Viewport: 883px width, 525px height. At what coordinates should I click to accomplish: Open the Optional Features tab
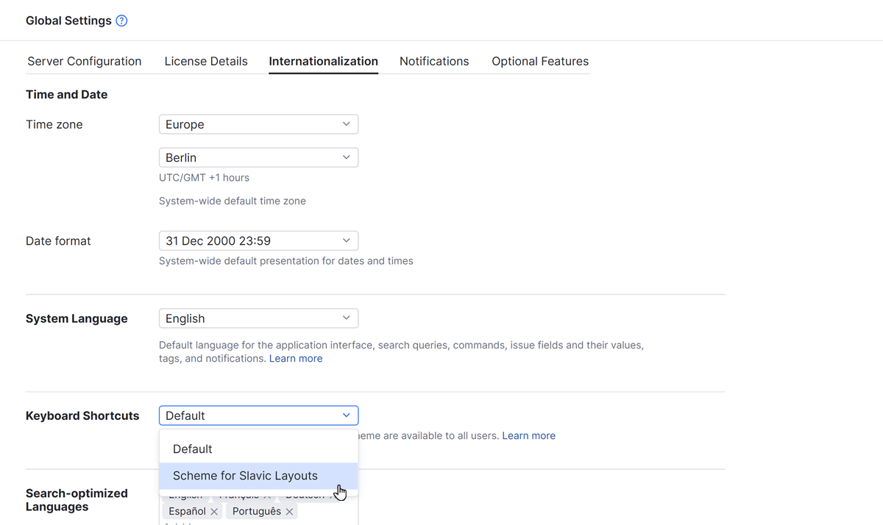540,61
